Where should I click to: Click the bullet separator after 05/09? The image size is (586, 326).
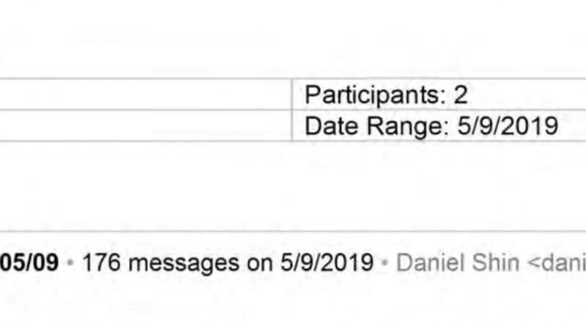pyautogui.click(x=70, y=262)
